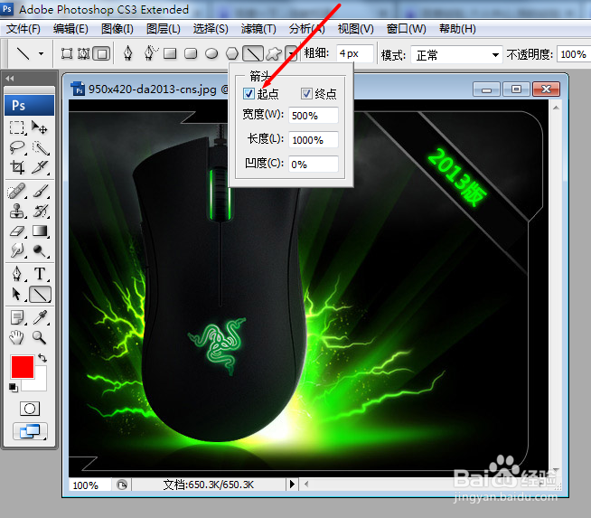The image size is (591, 518).
Task: Open the tool preset picker dropdown
Action: [41, 54]
